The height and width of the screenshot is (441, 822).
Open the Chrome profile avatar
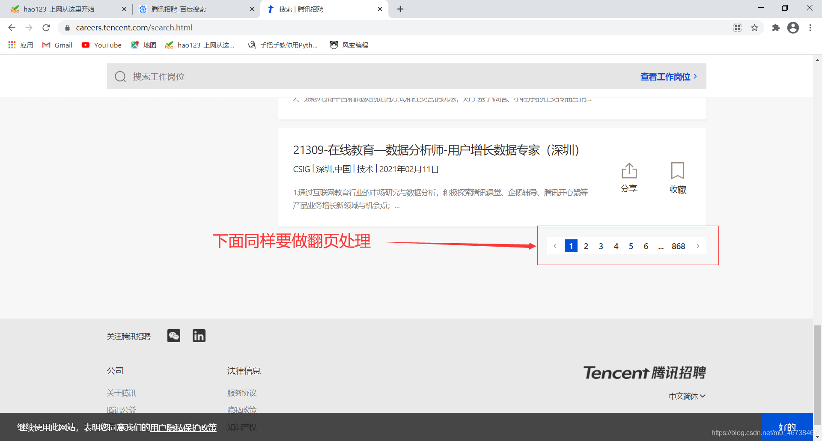coord(793,28)
